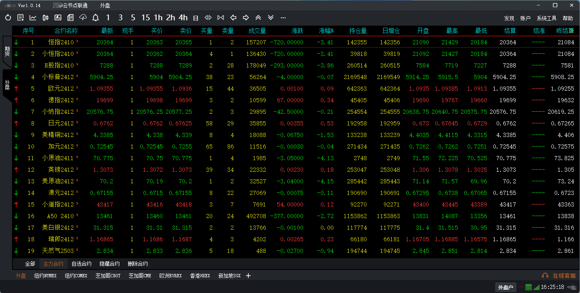
Task: Select the 新加坡SGX exchange tab
Action: tap(229, 276)
